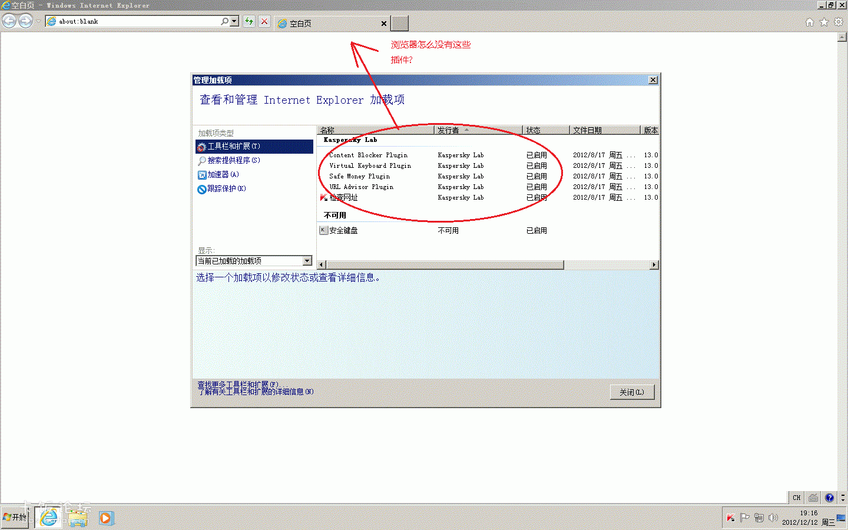The height and width of the screenshot is (530, 848).
Task: Click the browser Forward arrow button
Action: (25, 21)
